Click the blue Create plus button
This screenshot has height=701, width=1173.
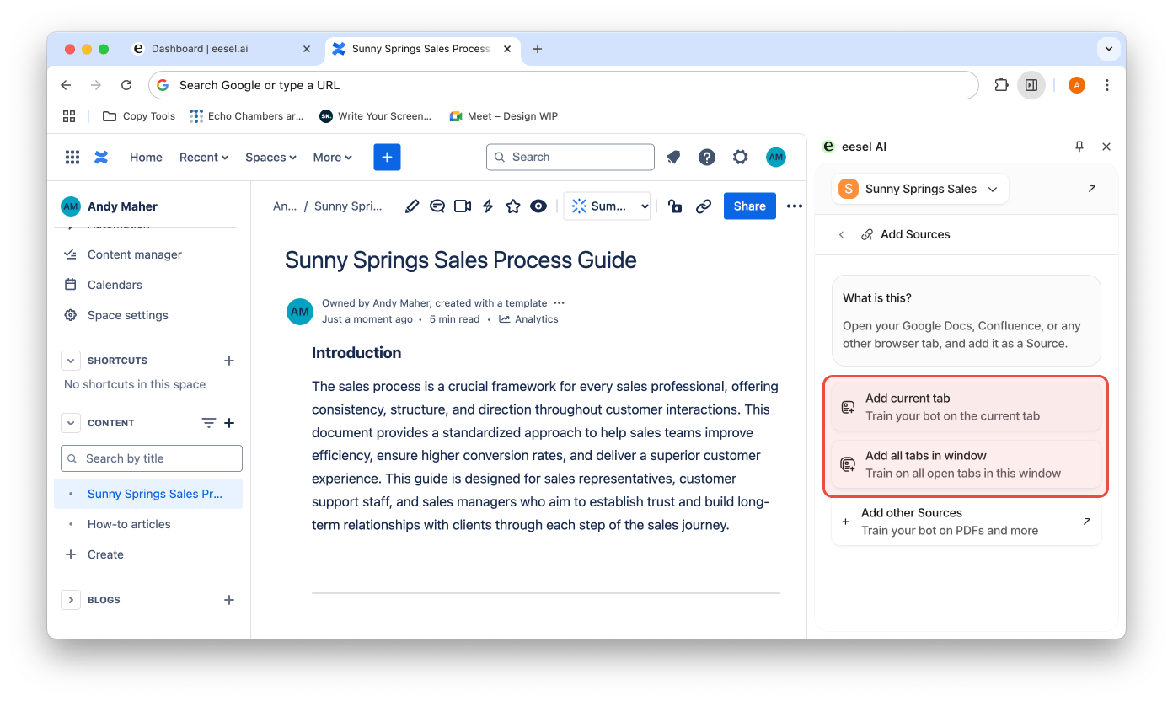tap(387, 157)
